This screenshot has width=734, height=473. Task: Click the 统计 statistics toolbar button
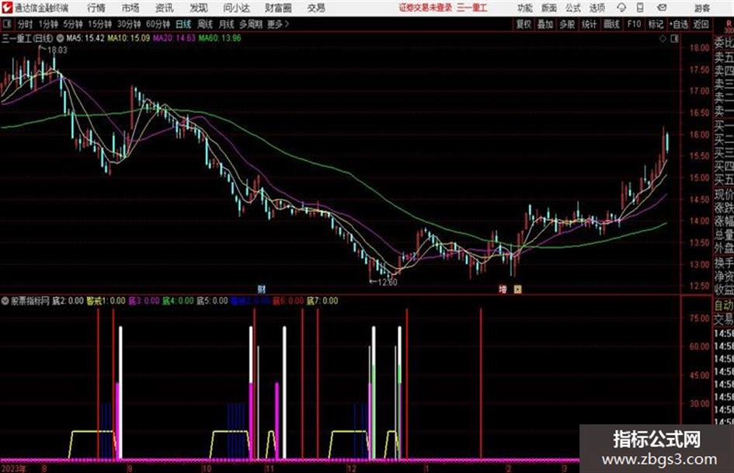click(x=589, y=24)
